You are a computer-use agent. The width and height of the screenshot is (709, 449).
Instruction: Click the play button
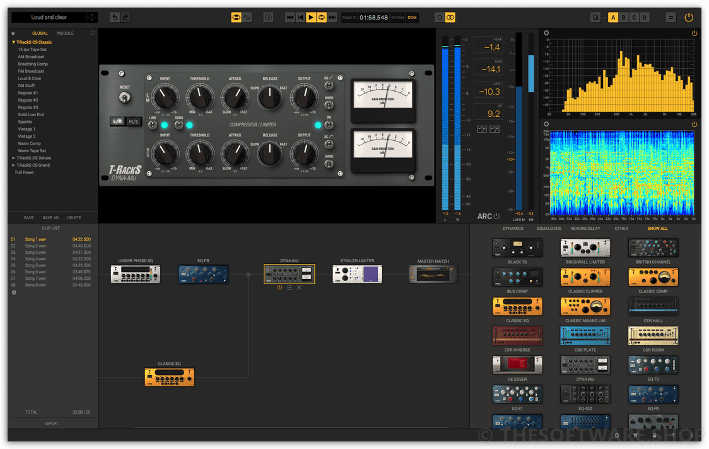310,17
